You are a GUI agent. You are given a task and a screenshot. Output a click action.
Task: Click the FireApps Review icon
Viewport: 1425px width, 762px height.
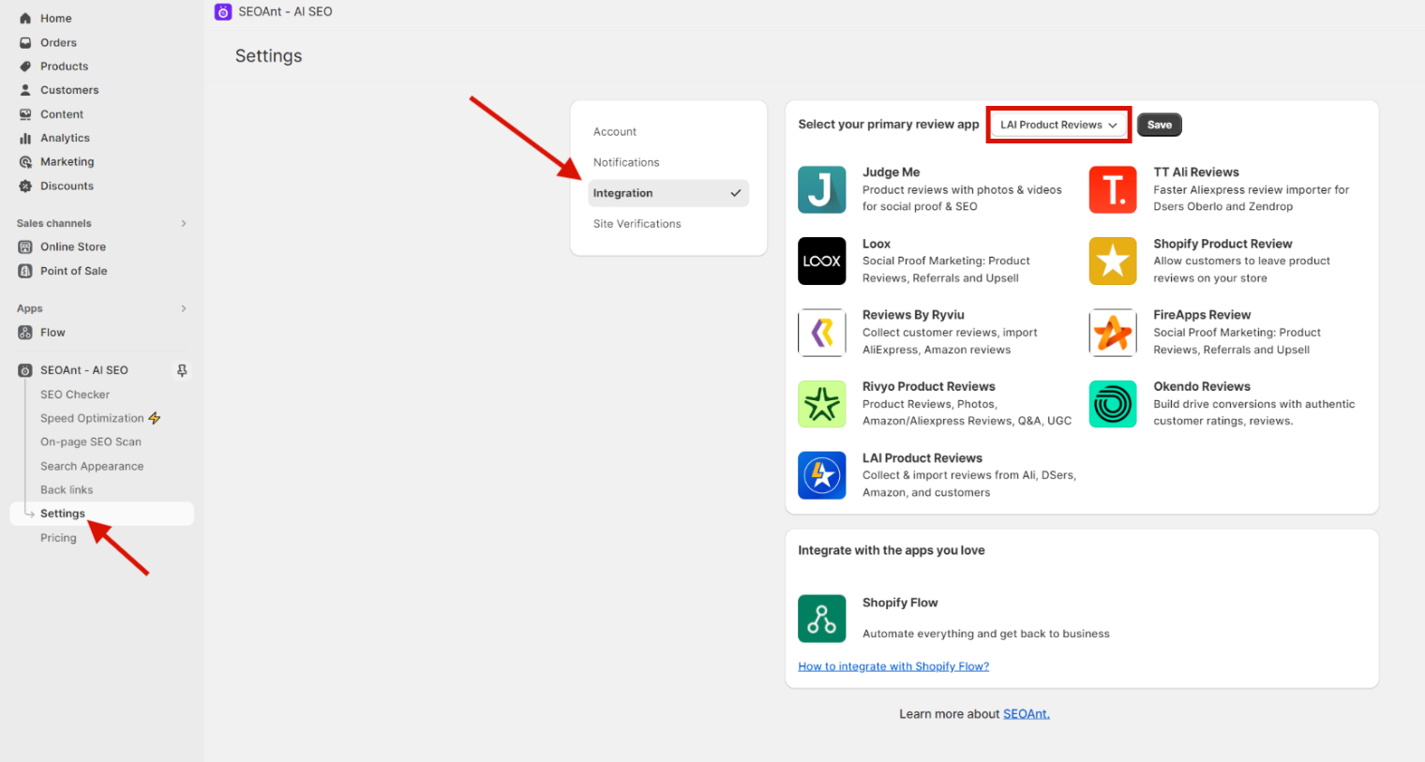tap(1113, 333)
